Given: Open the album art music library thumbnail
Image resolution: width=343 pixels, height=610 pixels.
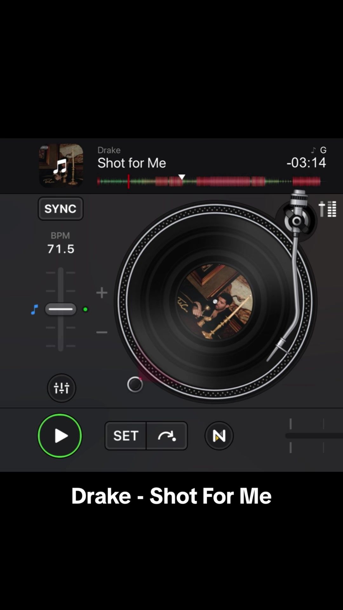Looking at the screenshot, I should tap(61, 166).
